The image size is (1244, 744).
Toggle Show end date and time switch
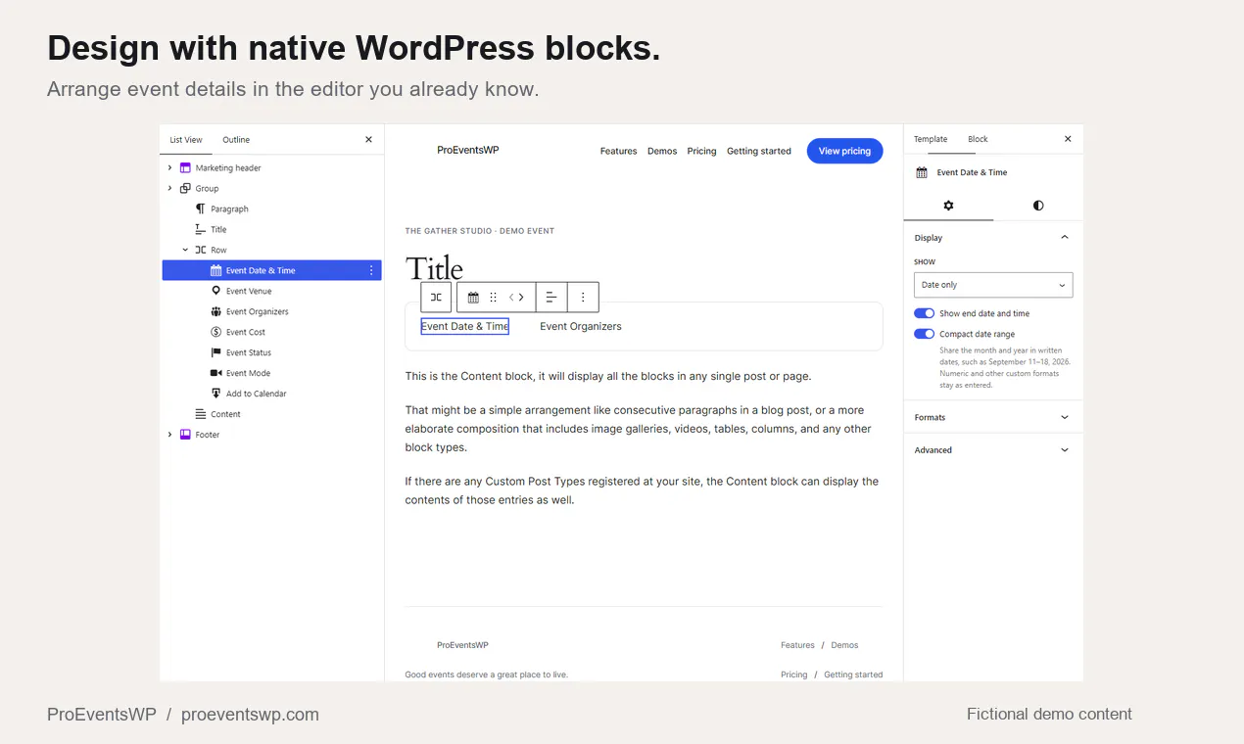[x=924, y=314]
